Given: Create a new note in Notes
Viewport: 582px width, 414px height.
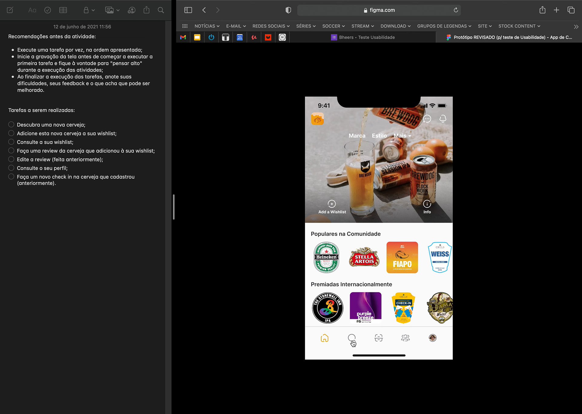Looking at the screenshot, I should click(x=10, y=10).
